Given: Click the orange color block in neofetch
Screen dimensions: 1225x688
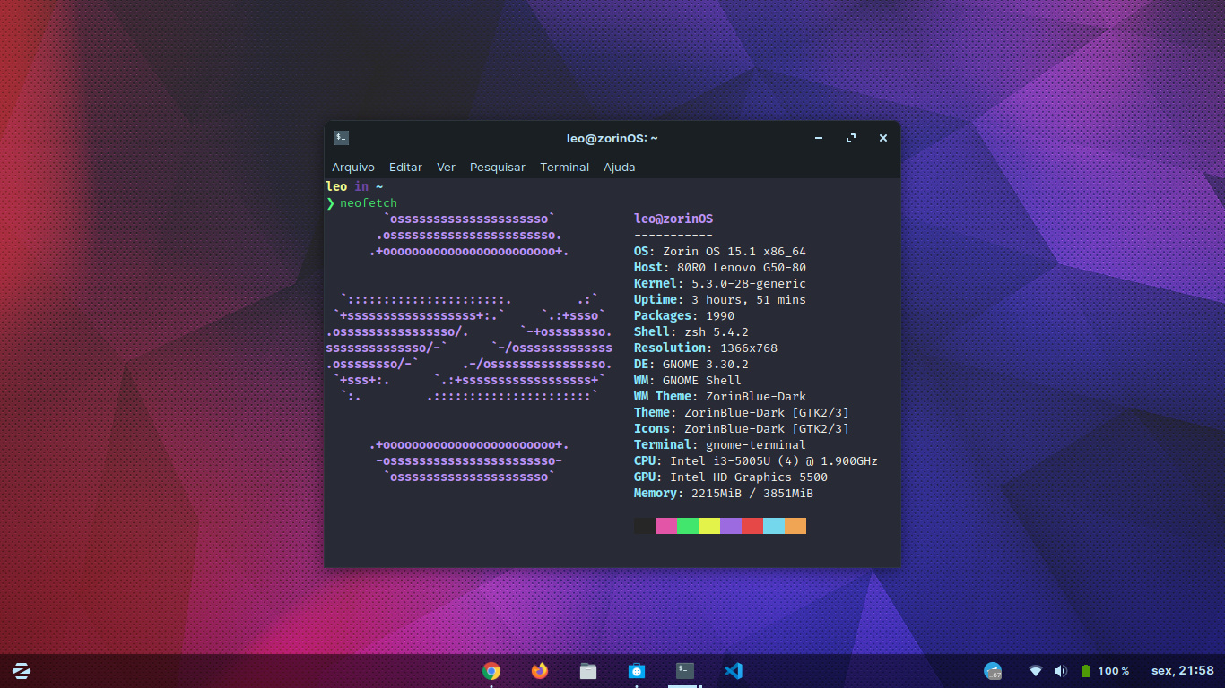Looking at the screenshot, I should point(795,526).
